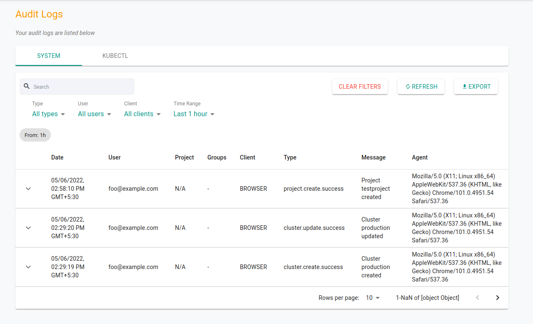
Task: Click the Date column header
Action: (57, 157)
